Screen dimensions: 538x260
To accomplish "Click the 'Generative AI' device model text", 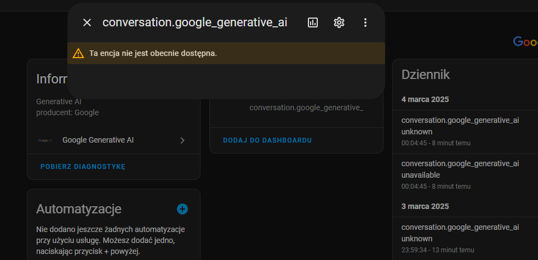I will tap(59, 101).
